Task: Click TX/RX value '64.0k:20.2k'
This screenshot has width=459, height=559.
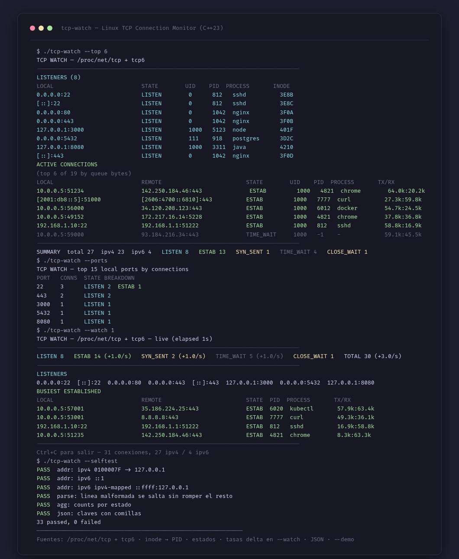Action: click(406, 191)
